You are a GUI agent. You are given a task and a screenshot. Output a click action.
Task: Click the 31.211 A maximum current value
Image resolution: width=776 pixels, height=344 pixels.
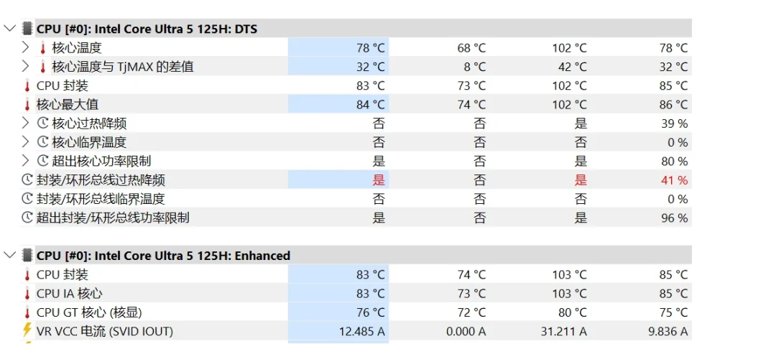[564, 331]
